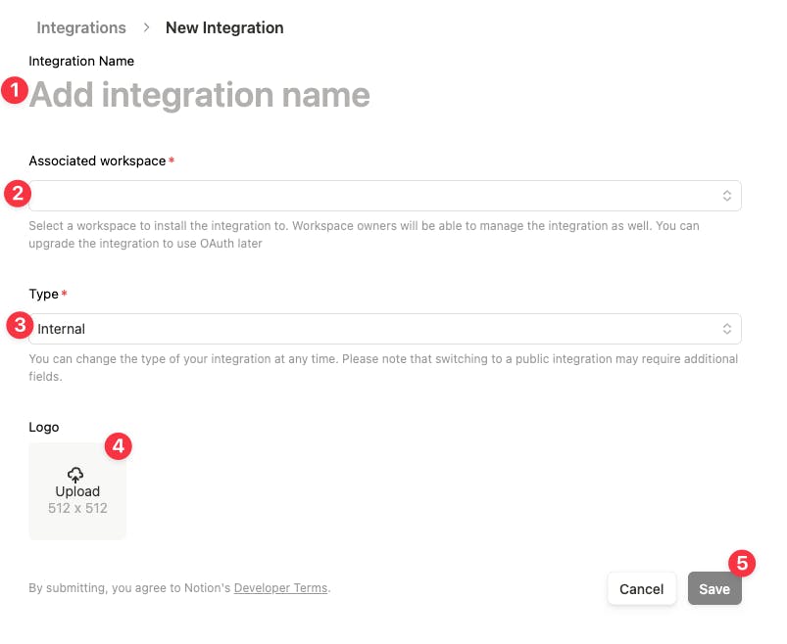Click the breadcrumb chevron separator

[x=146, y=27]
